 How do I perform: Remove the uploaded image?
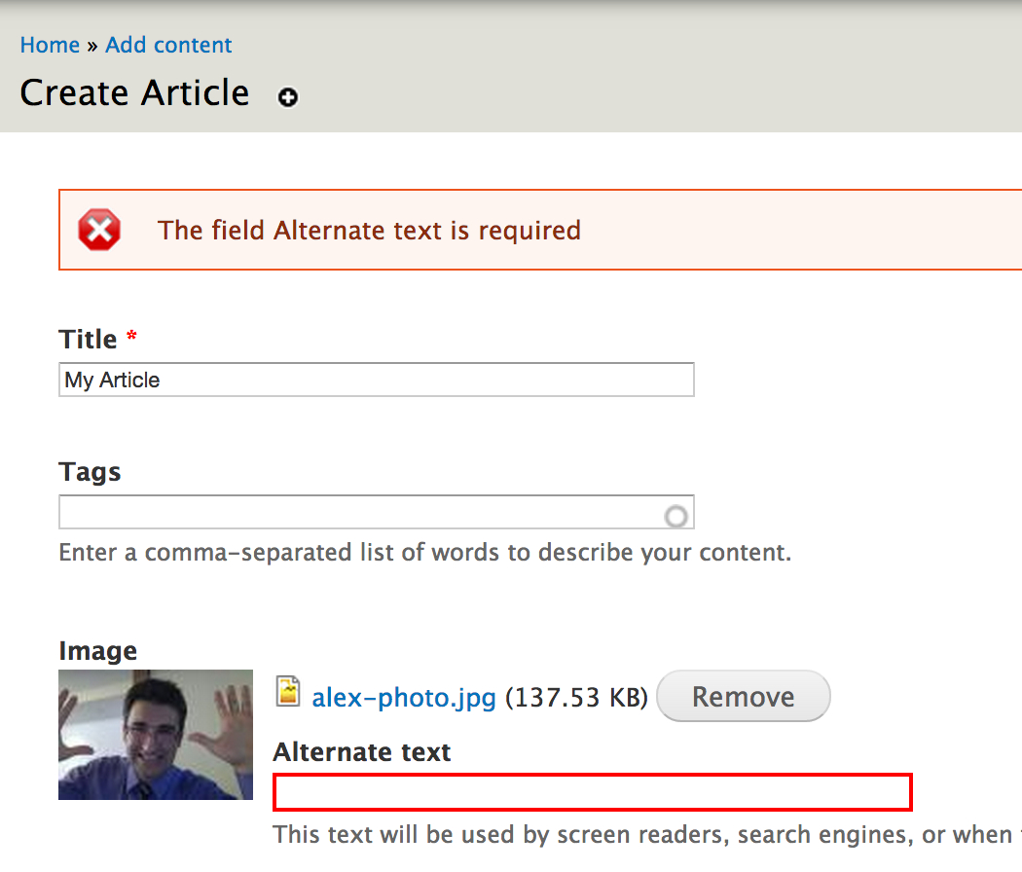pos(743,696)
